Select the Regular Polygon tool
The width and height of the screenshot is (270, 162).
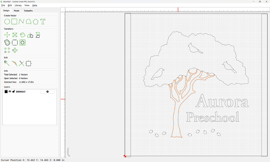(36, 22)
